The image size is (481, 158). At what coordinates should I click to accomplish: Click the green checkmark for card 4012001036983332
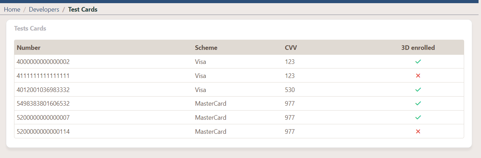click(418, 90)
